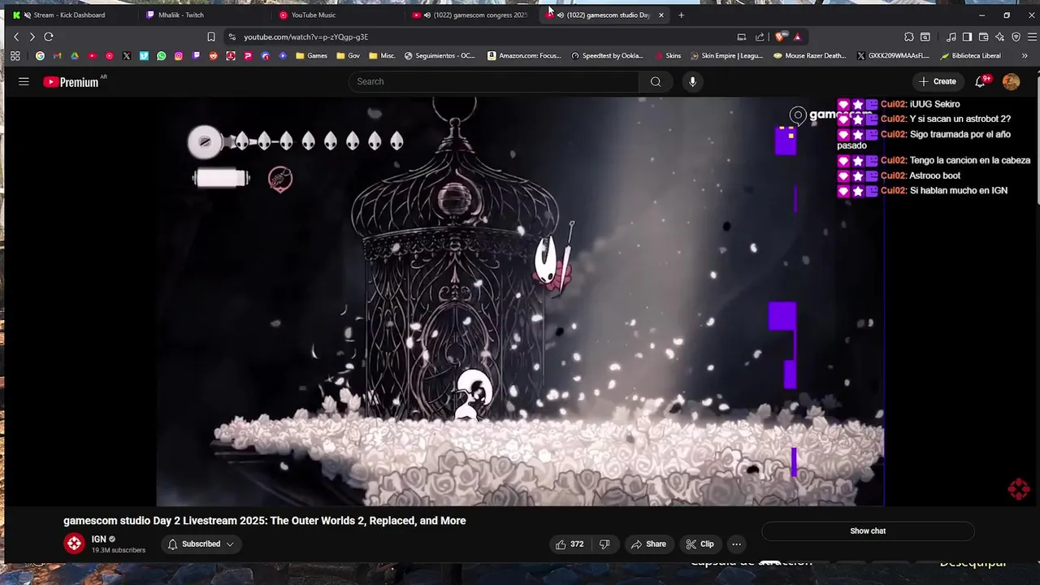Viewport: 1040px width, 585px height.
Task: Close the gamescom studio Day tab
Action: 661,15
